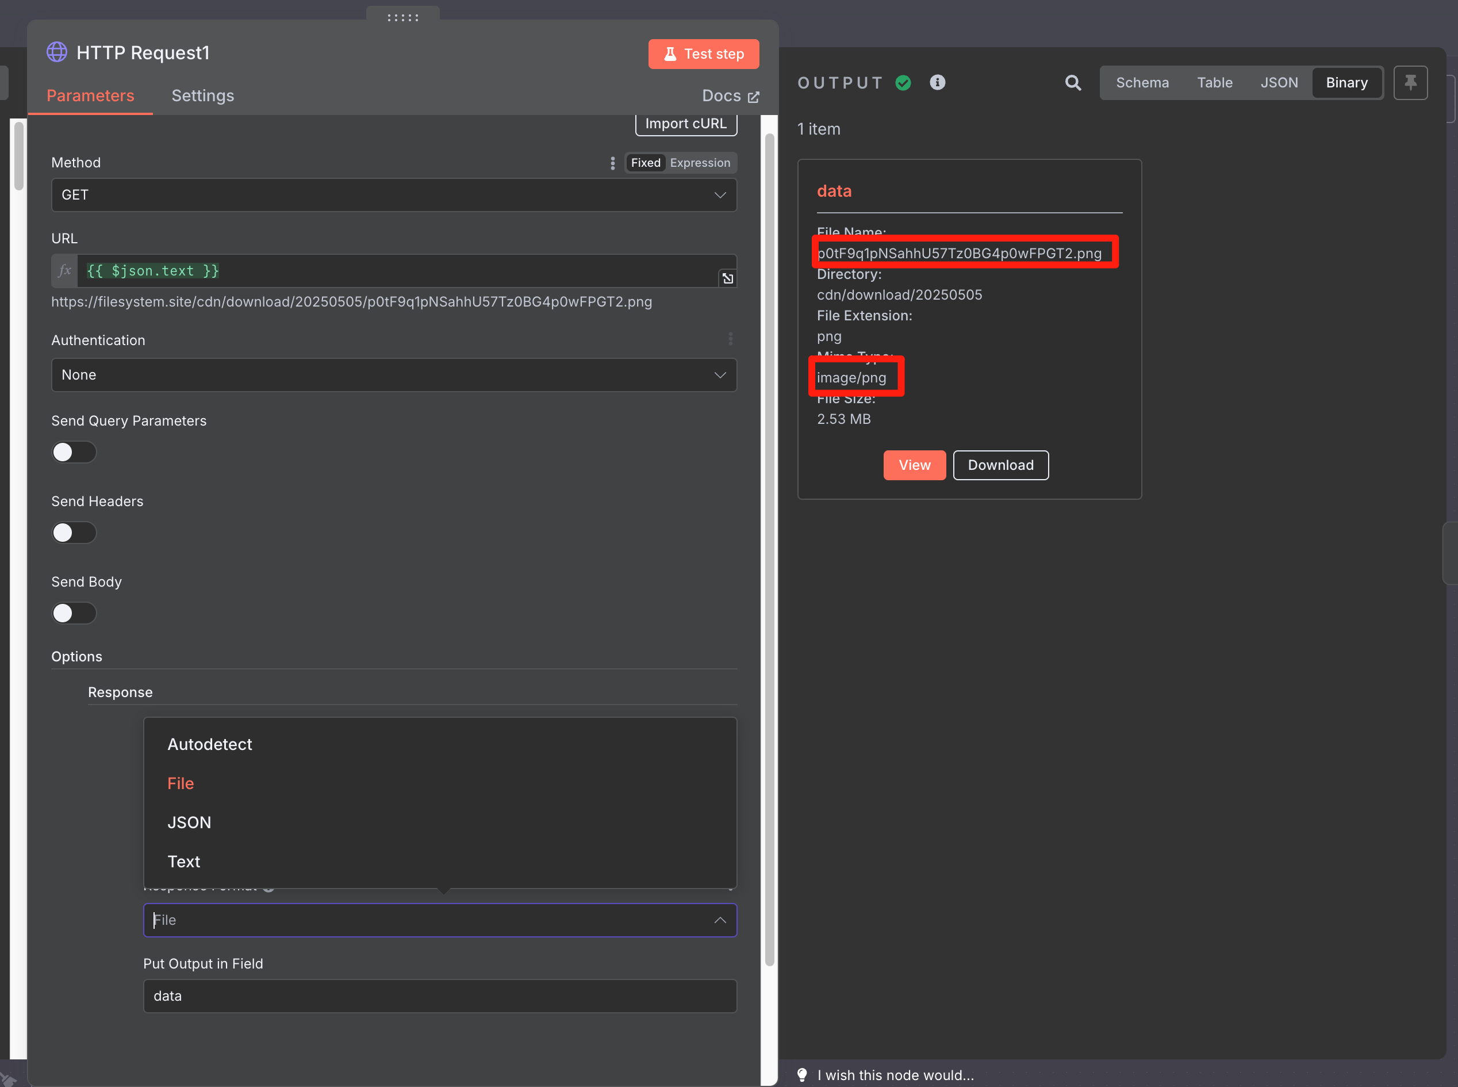Image resolution: width=1458 pixels, height=1087 pixels.
Task: Click the Test step button
Action: pos(703,54)
